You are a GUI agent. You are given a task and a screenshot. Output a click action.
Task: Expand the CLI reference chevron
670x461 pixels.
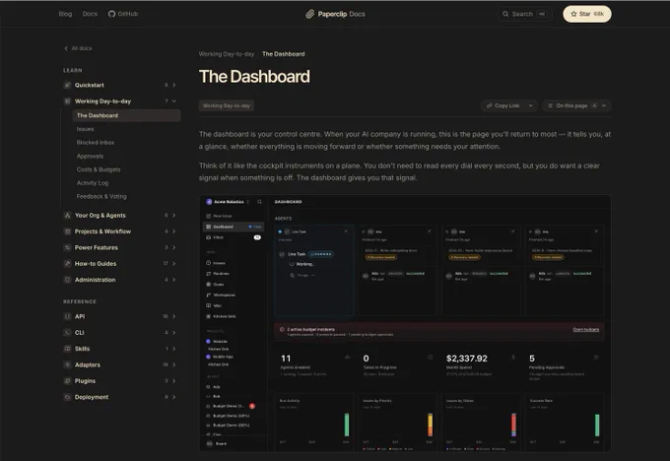(x=174, y=333)
